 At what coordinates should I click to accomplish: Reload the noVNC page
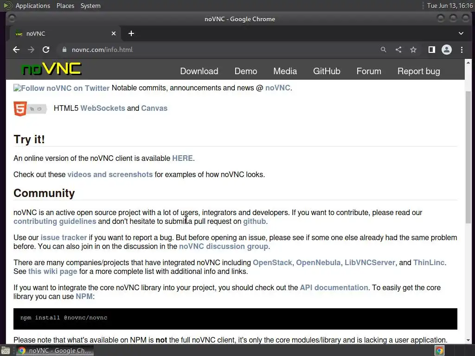(x=46, y=50)
